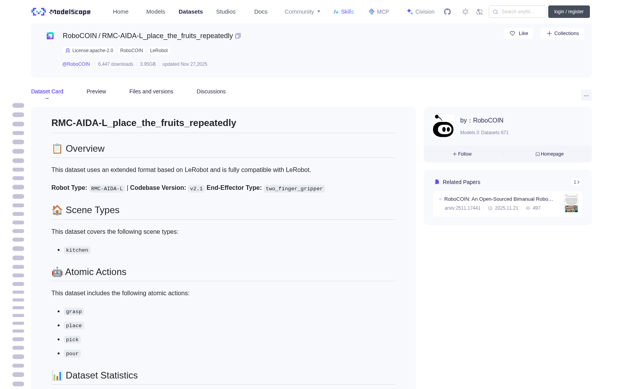
Task: Open the @RoboCOIN owner link
Action: click(76, 64)
